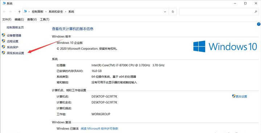Click the system icon in title bar
This screenshot has width=261, height=133.
pos(4,3)
